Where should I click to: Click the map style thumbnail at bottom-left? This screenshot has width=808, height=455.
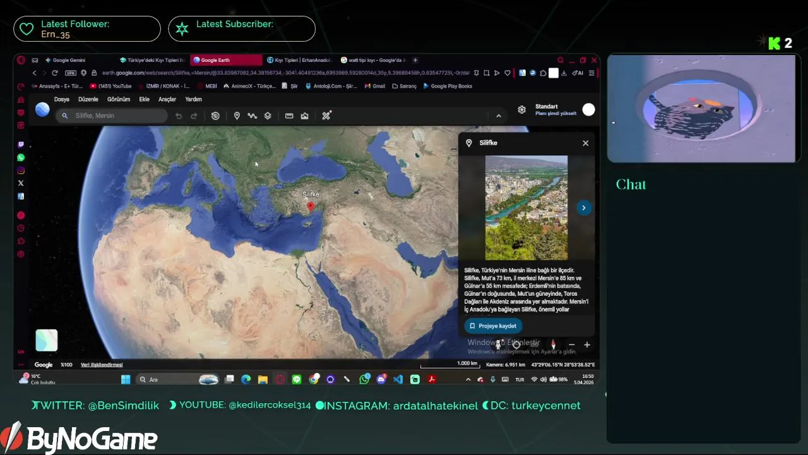pos(46,341)
